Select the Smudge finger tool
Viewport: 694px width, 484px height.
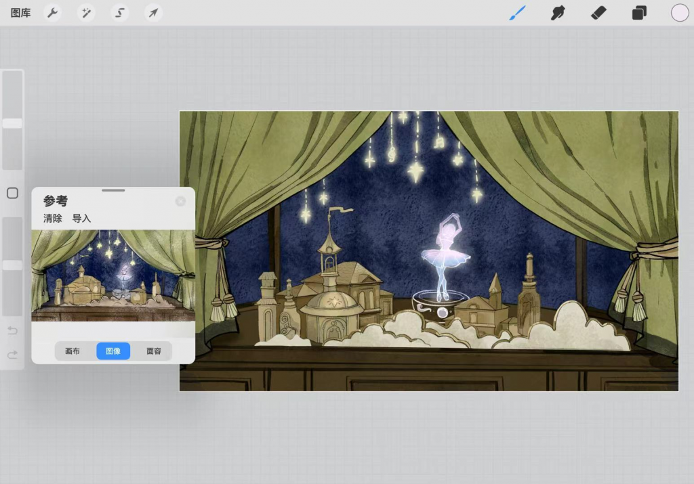[558, 13]
